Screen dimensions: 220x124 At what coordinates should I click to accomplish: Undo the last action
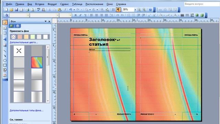point(70,10)
